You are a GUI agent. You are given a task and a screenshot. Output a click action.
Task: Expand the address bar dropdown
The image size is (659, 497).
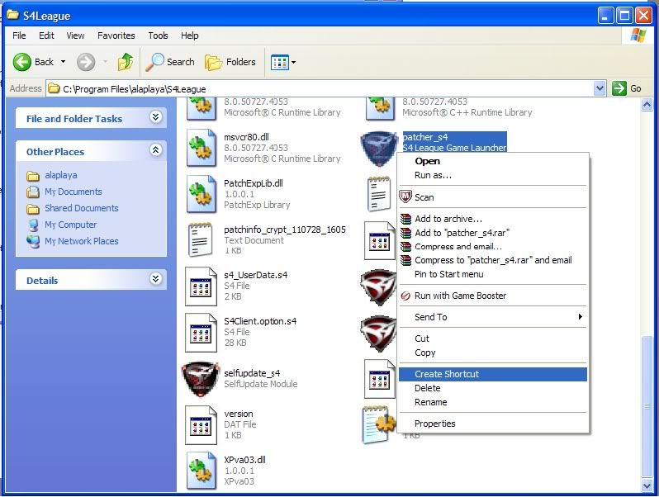[600, 88]
